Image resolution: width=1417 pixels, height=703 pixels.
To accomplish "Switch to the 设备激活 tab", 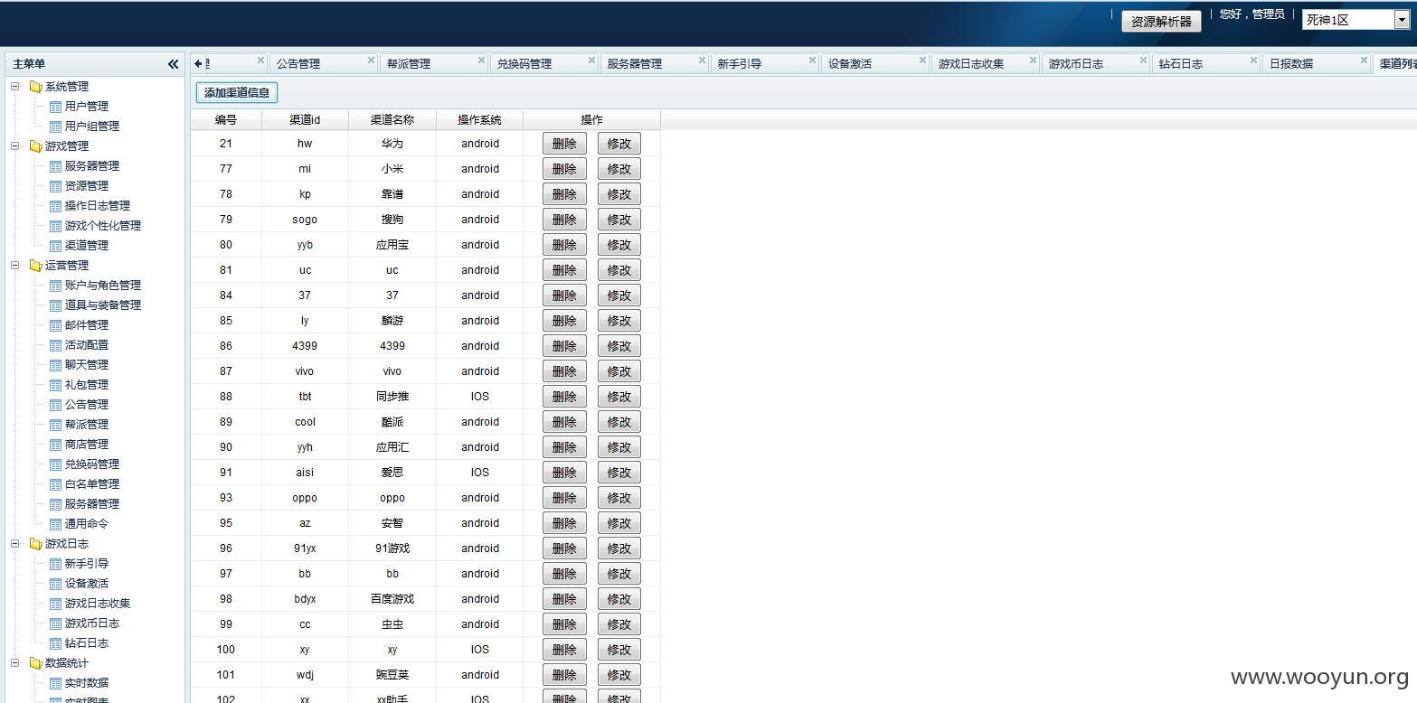I will (850, 64).
